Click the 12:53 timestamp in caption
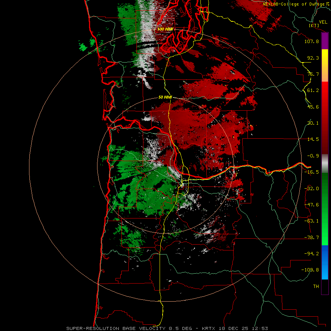 pyautogui.click(x=260, y=328)
